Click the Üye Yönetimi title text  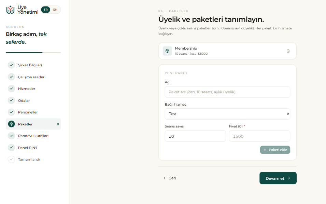[28, 10]
